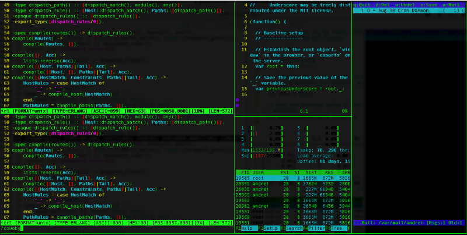Screen dimensions: 467x235
Task: Click the Mem meter 1532/1992M
Action: (x=262, y=150)
